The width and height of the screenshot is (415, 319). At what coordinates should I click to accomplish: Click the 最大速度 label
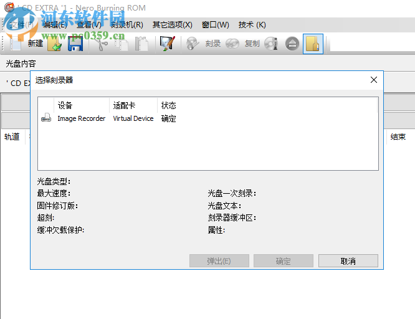pyautogui.click(x=54, y=194)
